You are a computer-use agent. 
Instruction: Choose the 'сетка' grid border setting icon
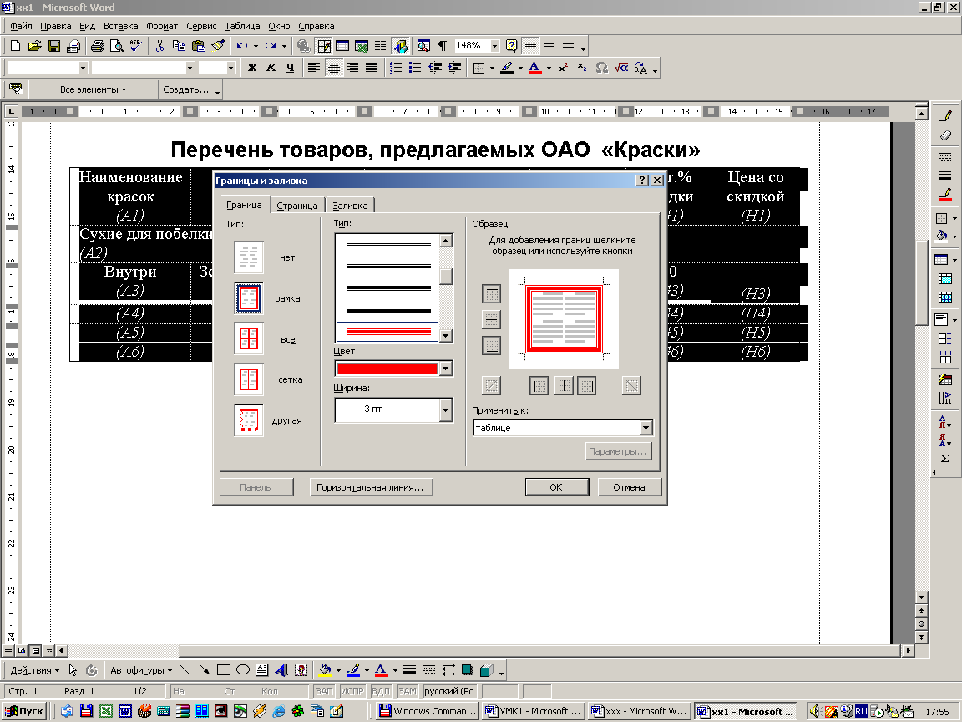pos(249,379)
